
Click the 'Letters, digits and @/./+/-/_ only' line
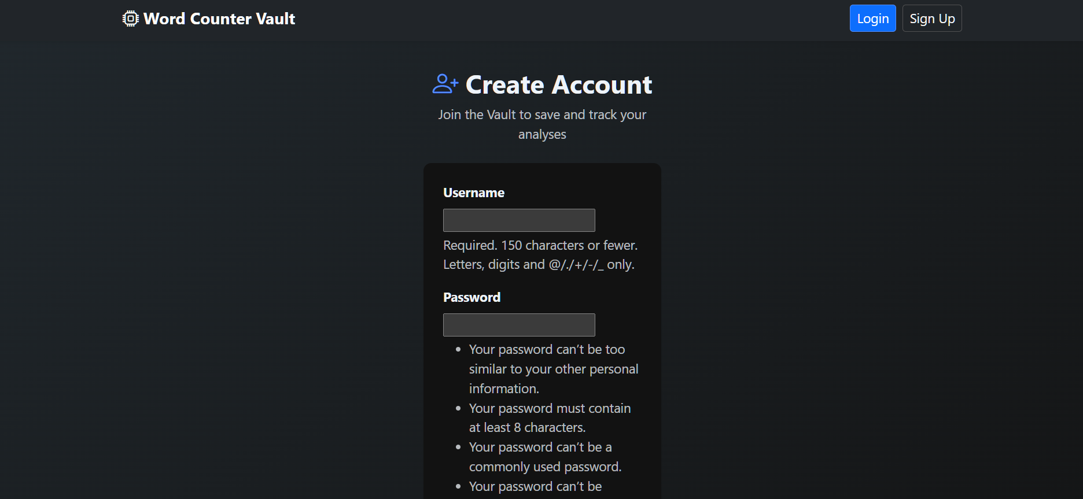click(538, 264)
